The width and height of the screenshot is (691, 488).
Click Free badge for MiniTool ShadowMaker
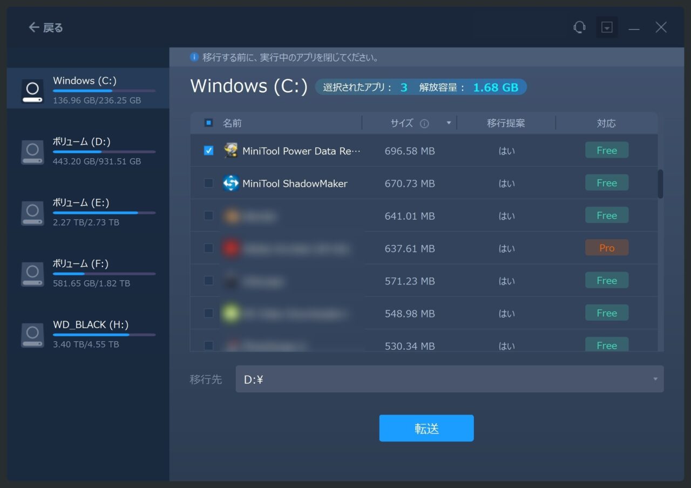click(607, 182)
